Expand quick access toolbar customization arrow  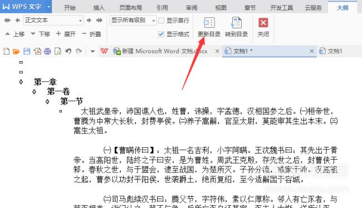[92, 51]
